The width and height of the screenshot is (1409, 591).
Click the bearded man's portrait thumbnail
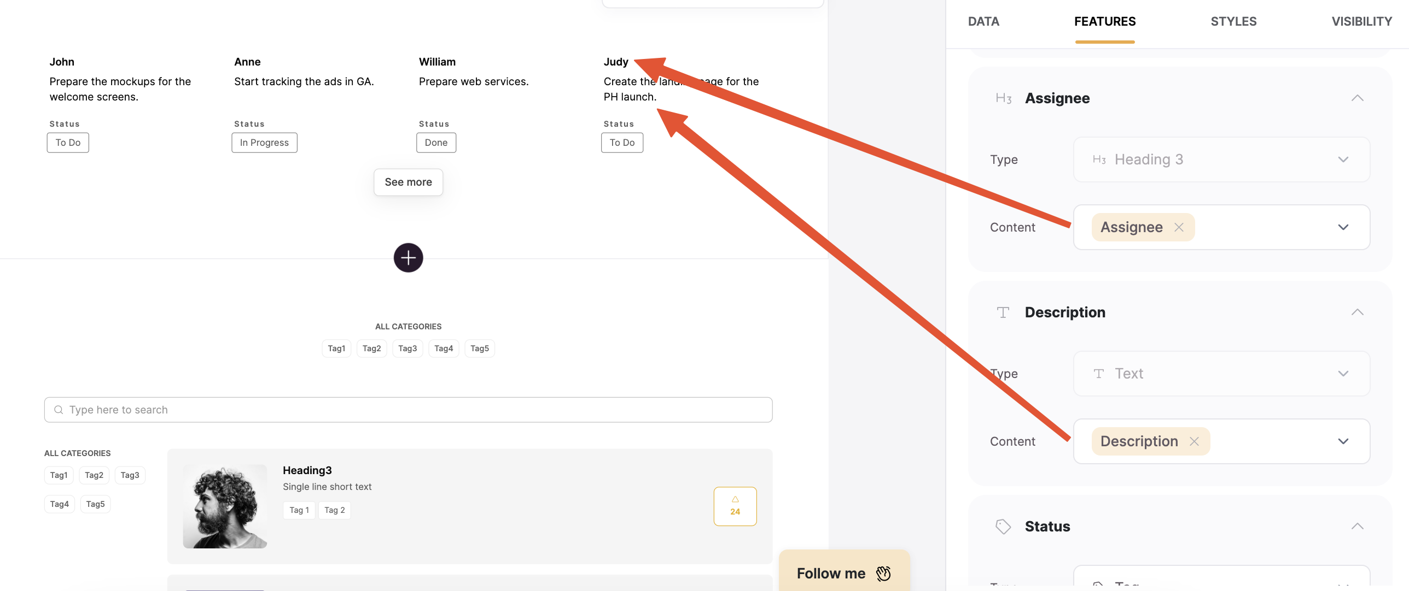click(224, 505)
